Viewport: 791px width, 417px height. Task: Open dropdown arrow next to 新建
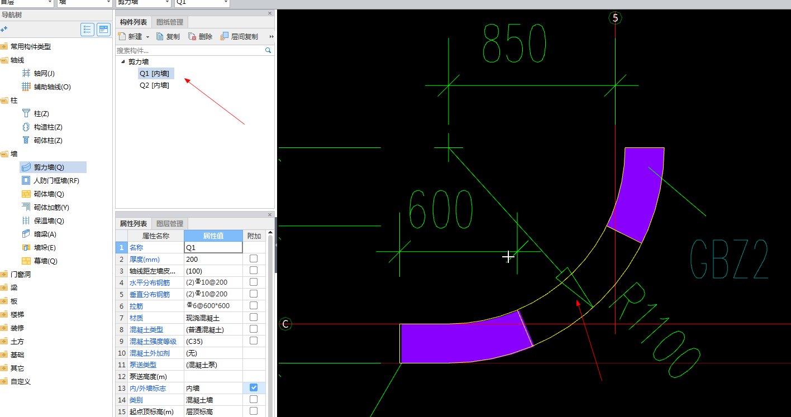click(147, 37)
